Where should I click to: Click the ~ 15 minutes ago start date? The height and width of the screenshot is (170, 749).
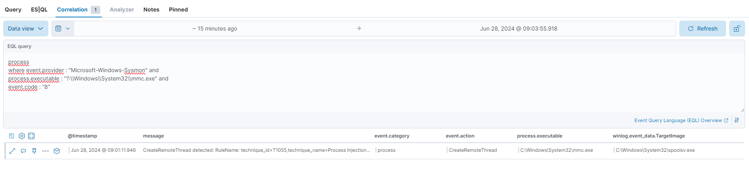[215, 29]
